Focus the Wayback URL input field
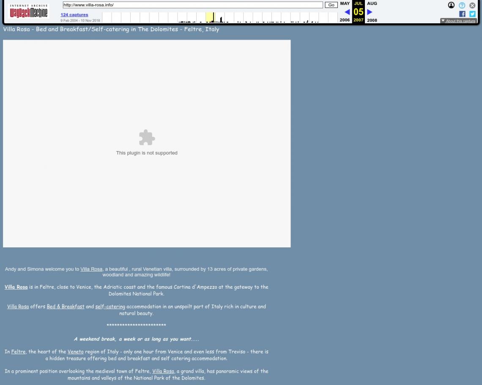482x385 pixels. pos(193,5)
